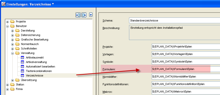
Task: Expand the Datensicherung node
Action: 13,35
